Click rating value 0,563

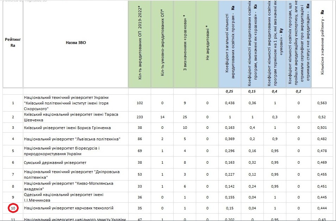[322, 103]
